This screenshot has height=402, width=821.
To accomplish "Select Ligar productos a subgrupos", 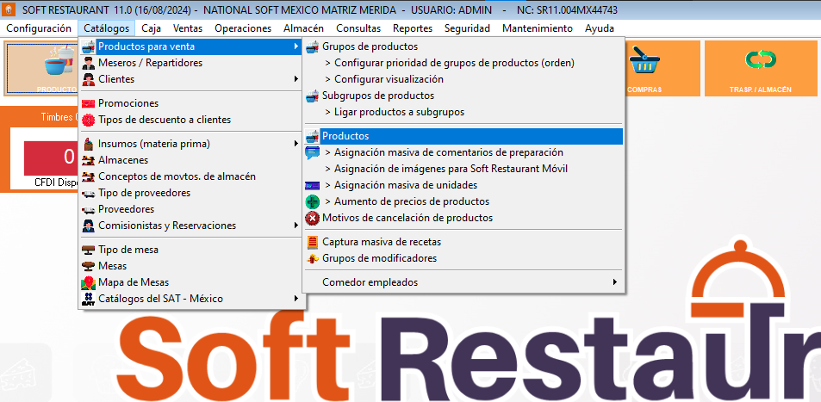I will 395,112.
